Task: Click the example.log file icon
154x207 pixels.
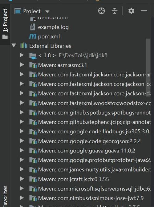Action: [x=33, y=27]
